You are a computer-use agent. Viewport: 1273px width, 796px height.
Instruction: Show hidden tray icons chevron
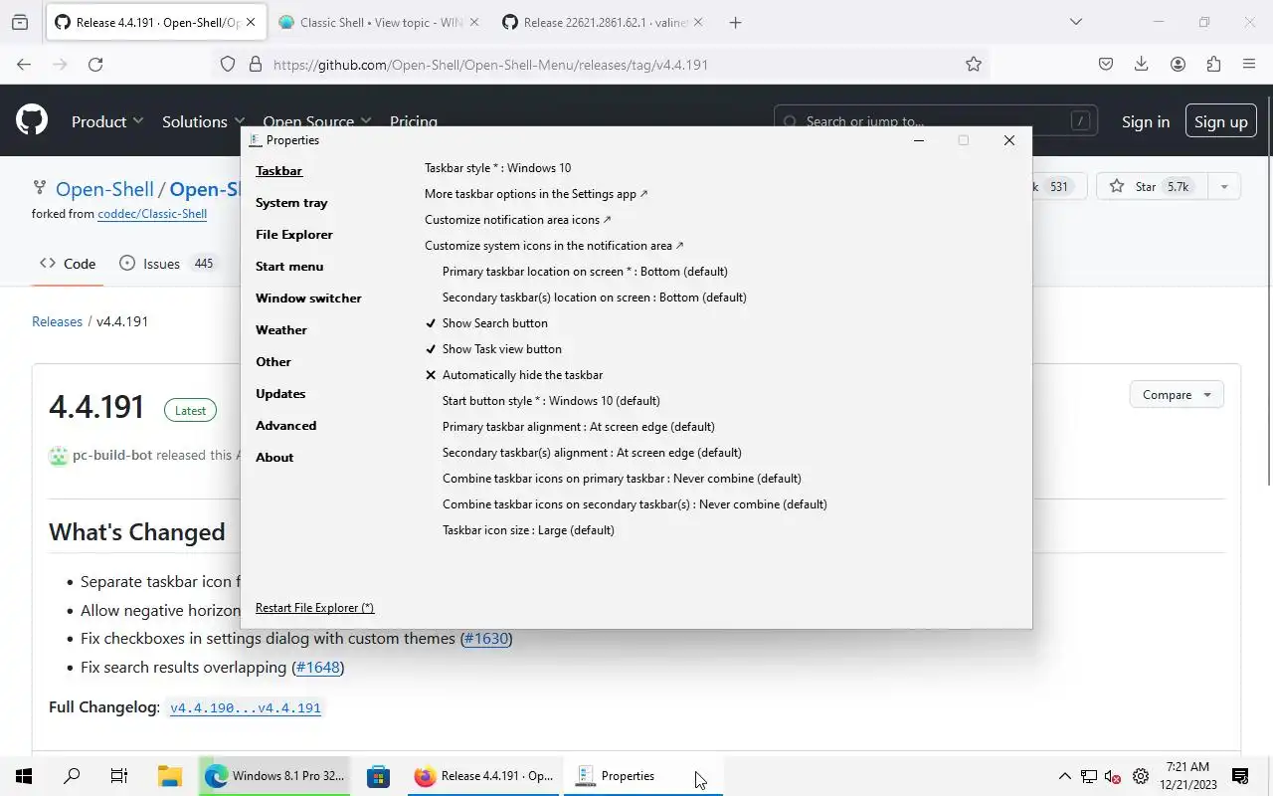1064,776
